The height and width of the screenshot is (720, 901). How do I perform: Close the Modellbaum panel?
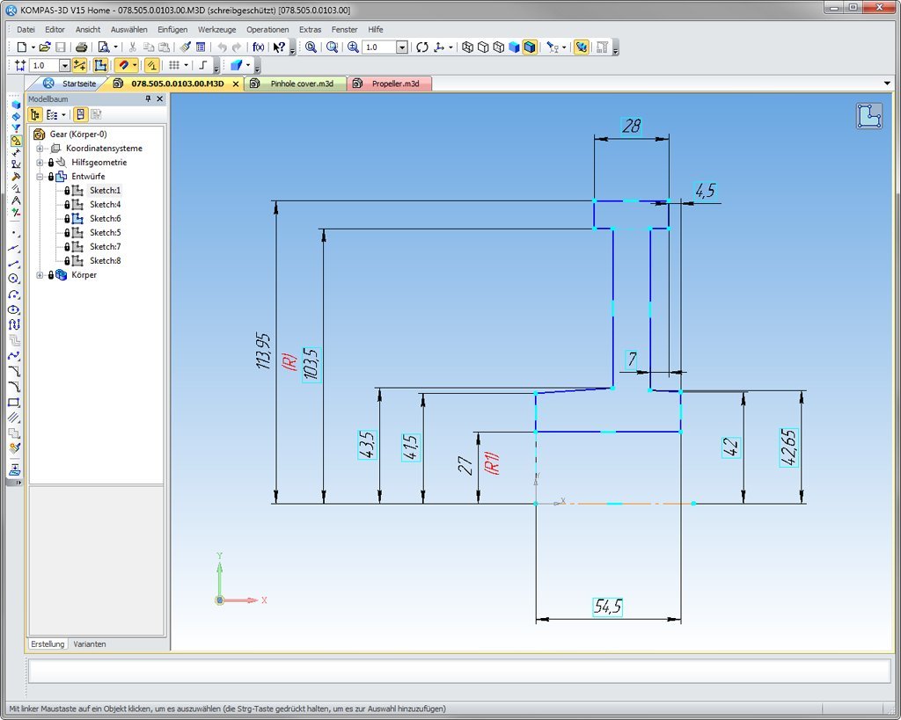(160, 98)
